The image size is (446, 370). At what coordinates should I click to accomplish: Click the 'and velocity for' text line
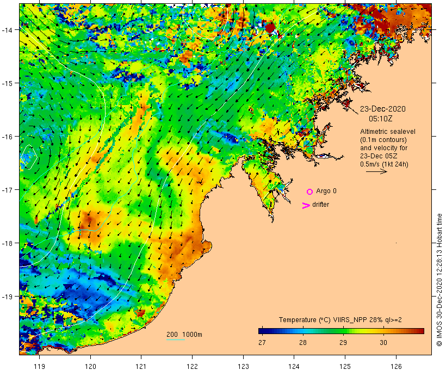click(383, 148)
